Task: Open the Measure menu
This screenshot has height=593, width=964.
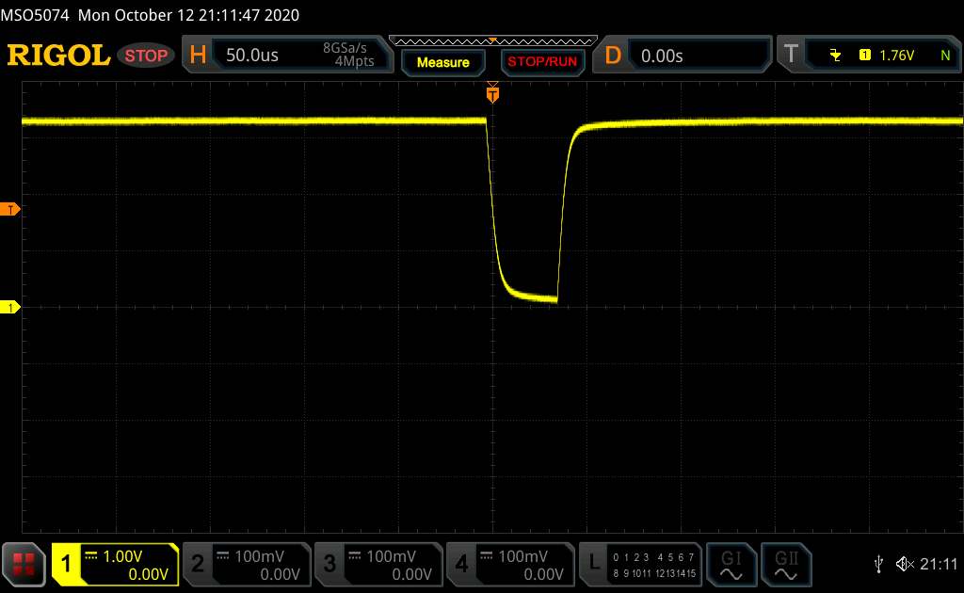Action: [x=442, y=62]
